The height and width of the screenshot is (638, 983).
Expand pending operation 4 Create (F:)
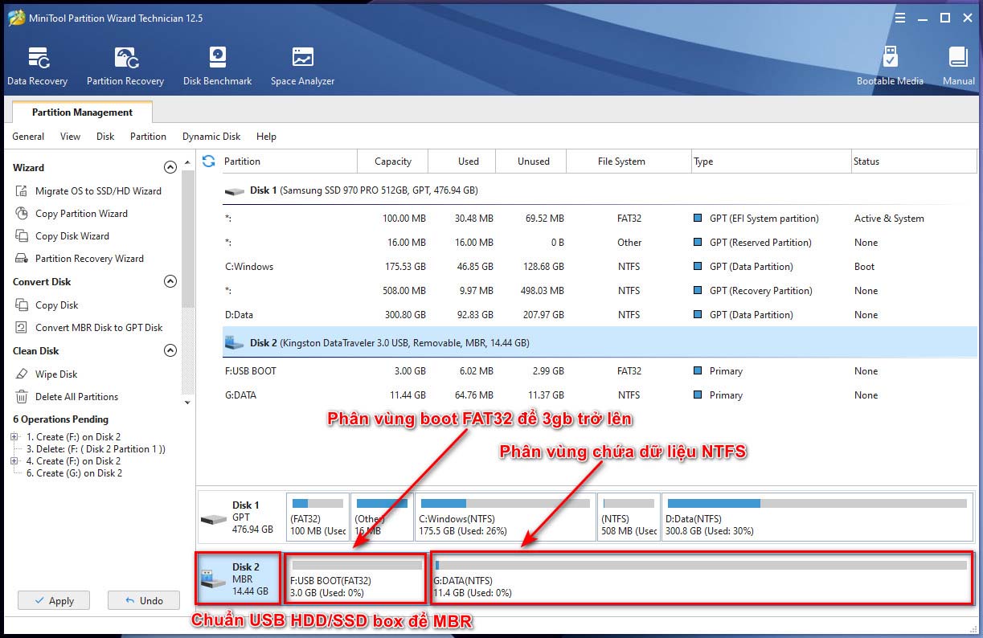14,461
